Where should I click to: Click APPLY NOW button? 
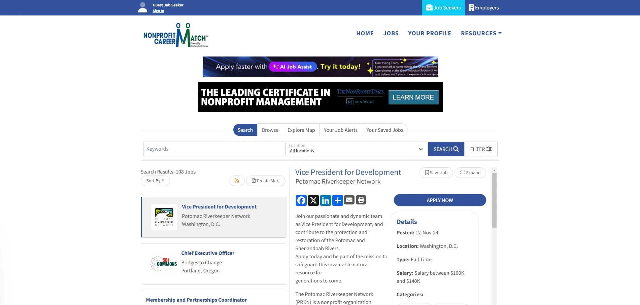pos(440,200)
